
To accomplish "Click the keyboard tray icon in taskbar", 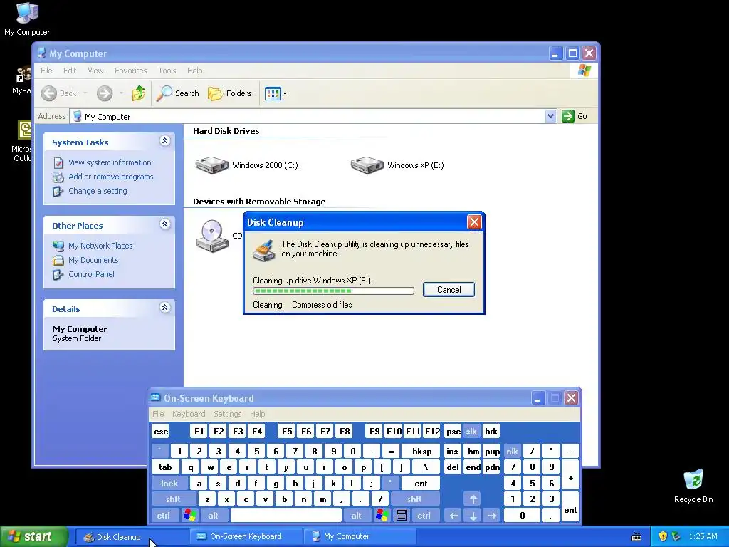I will 636,537.
